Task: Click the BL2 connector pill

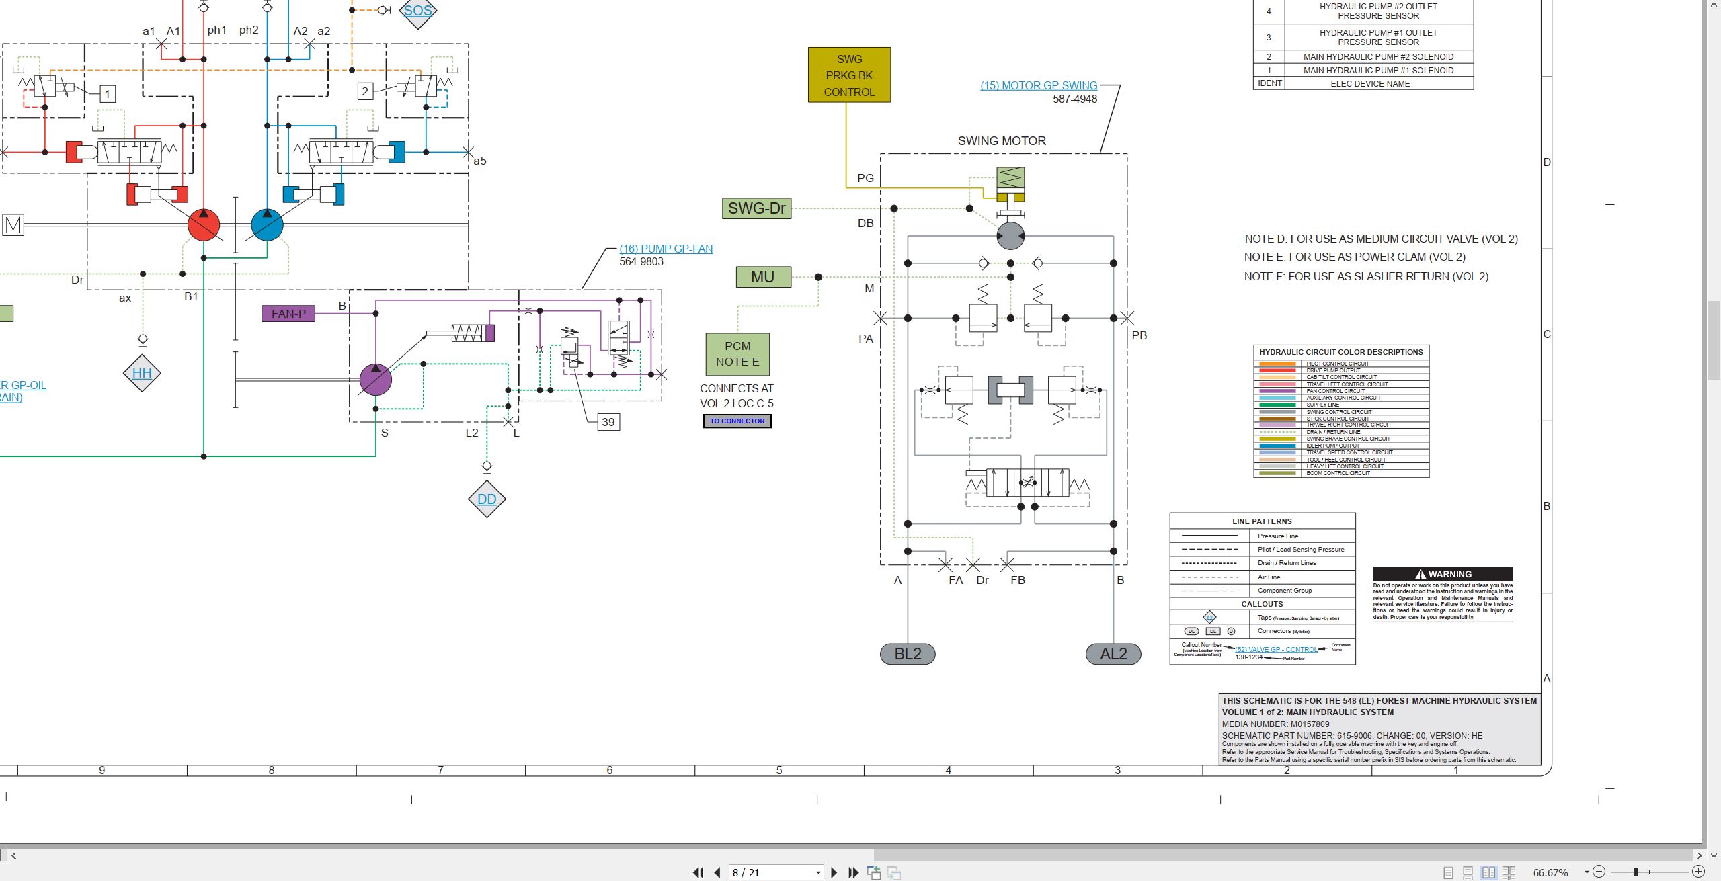Action: [x=908, y=654]
